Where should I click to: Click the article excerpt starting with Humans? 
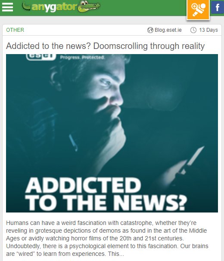(107, 238)
